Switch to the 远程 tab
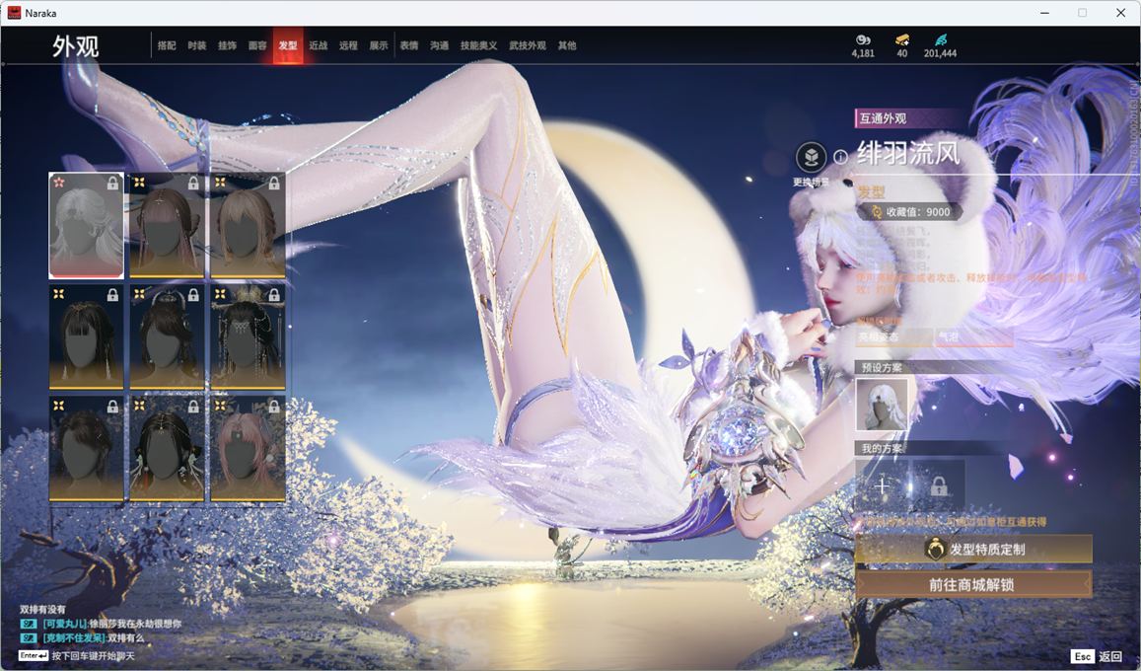Viewport: 1141px width, 671px height. [x=348, y=45]
